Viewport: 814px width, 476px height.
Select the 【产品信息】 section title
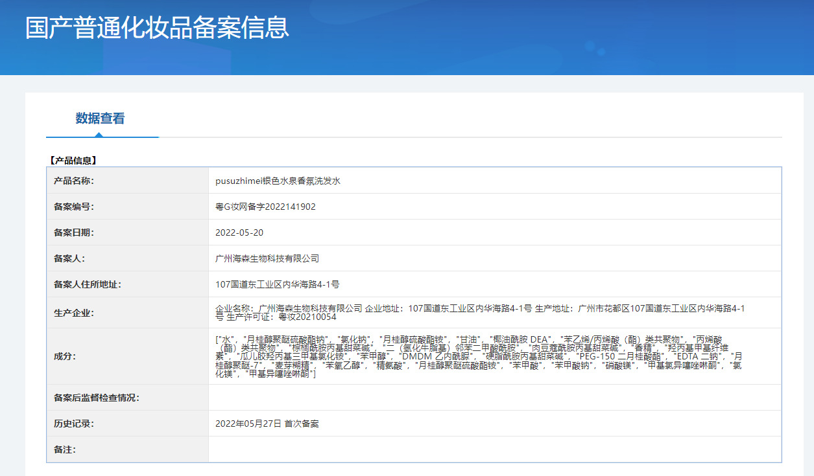[73, 161]
